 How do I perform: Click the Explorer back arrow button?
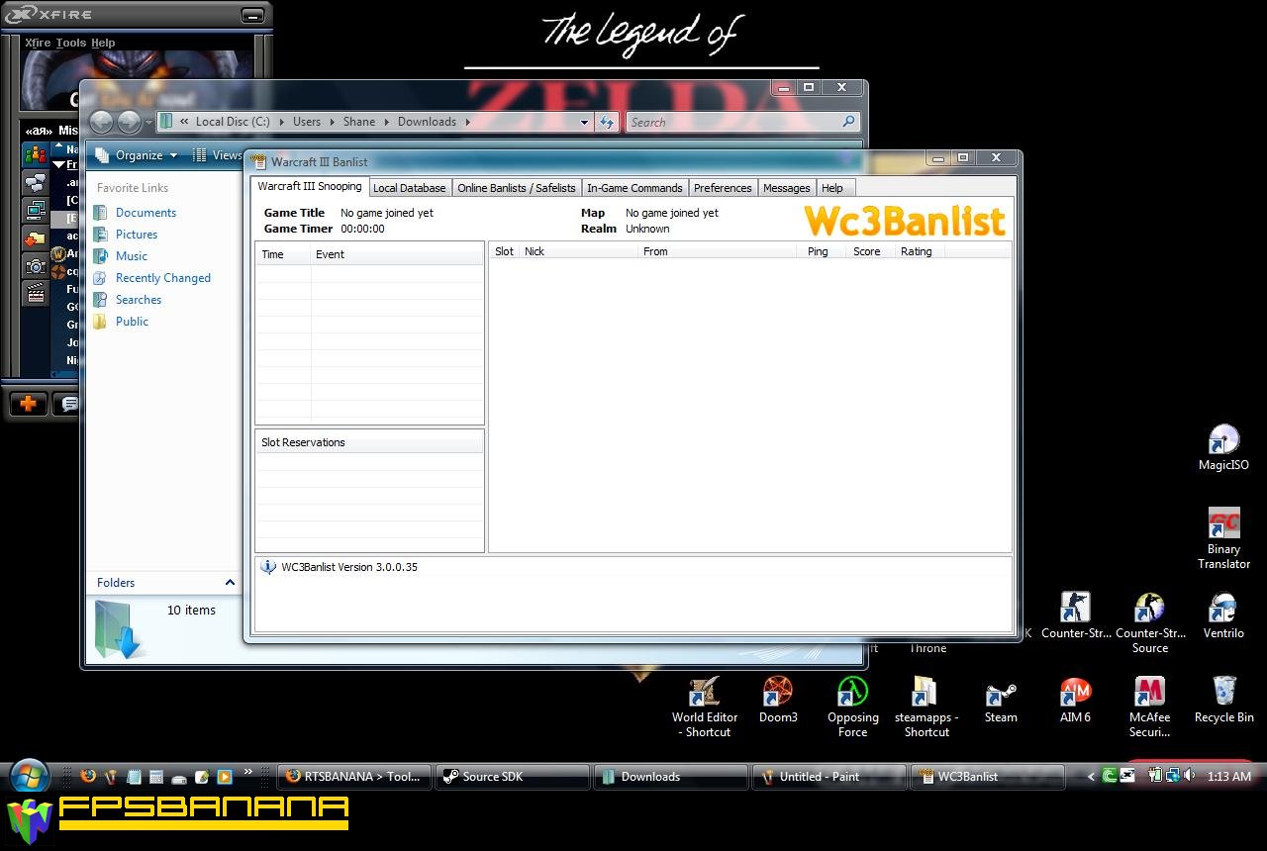click(x=101, y=122)
